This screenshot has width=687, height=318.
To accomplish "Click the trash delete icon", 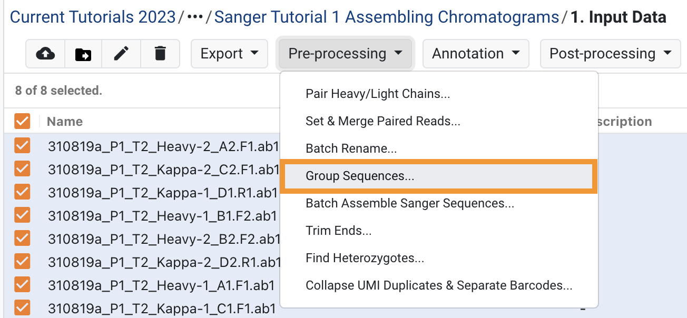I will pos(160,54).
